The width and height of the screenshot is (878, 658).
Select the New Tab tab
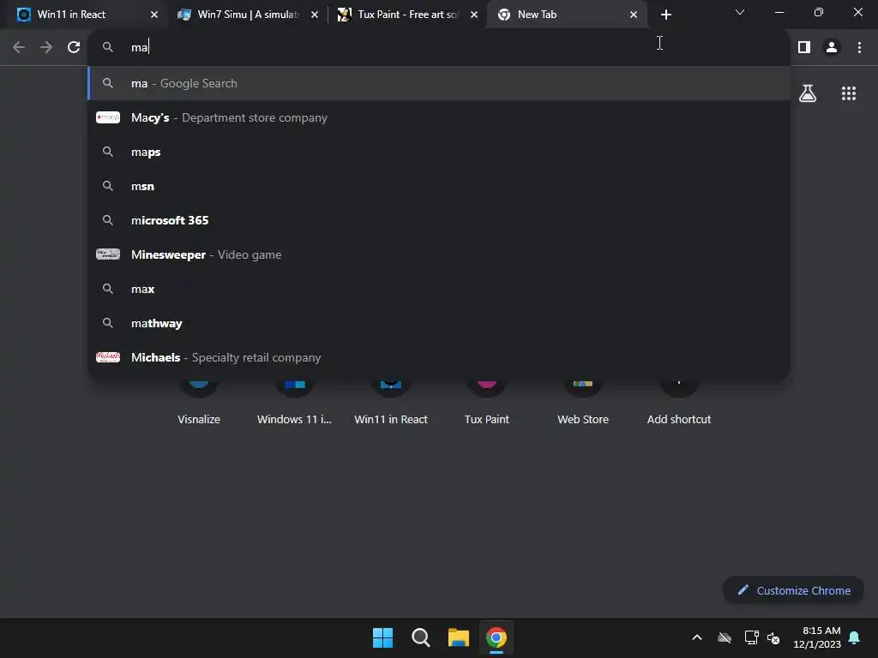pos(567,15)
